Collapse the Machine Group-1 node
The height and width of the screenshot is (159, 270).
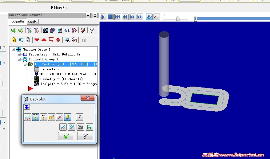(14, 50)
